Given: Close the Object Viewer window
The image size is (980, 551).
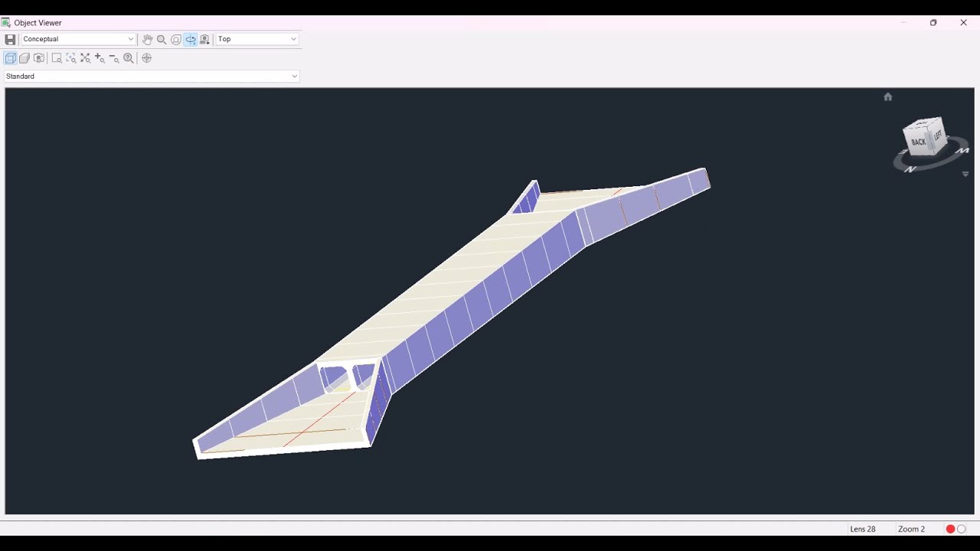Looking at the screenshot, I should (964, 23).
